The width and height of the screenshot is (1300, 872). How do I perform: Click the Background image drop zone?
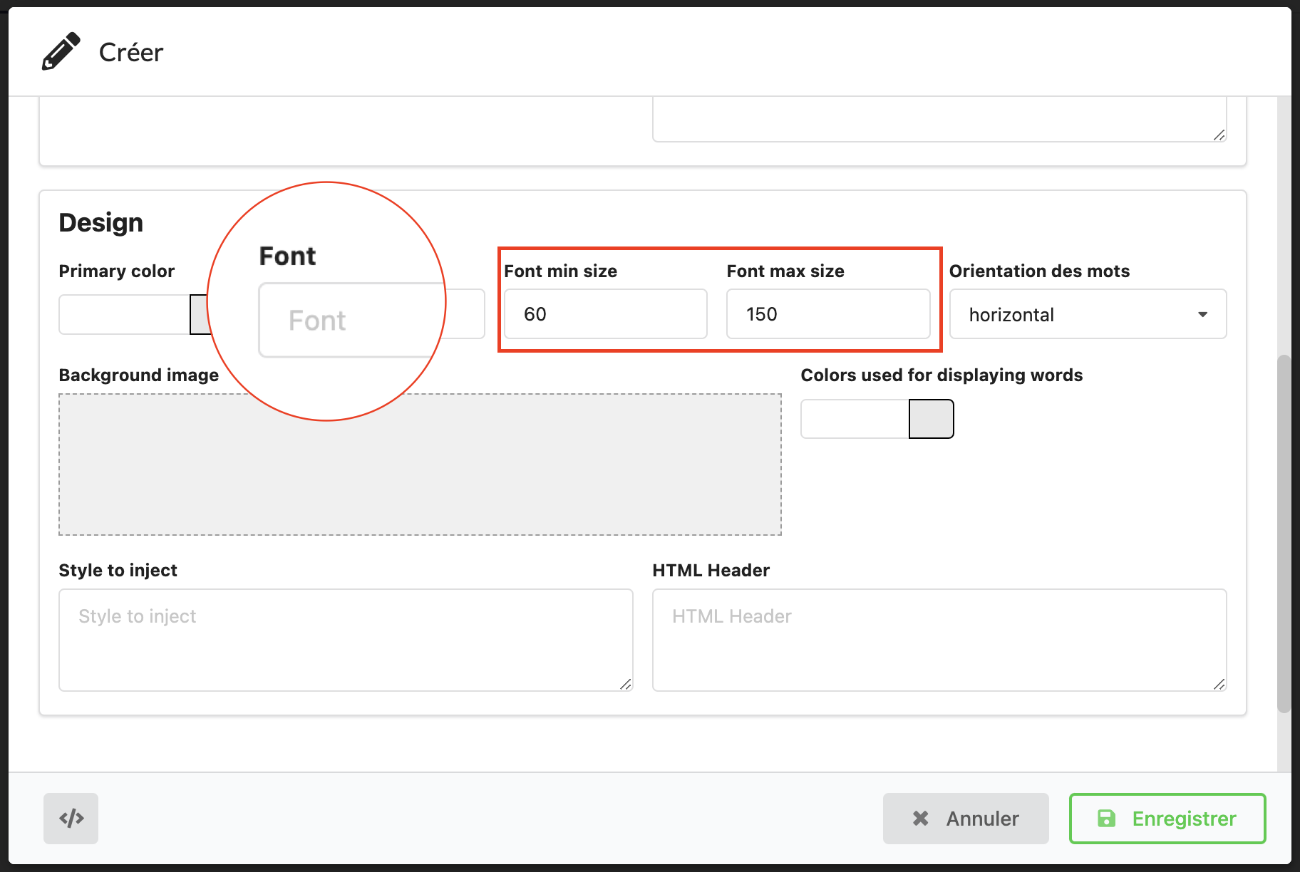[420, 470]
